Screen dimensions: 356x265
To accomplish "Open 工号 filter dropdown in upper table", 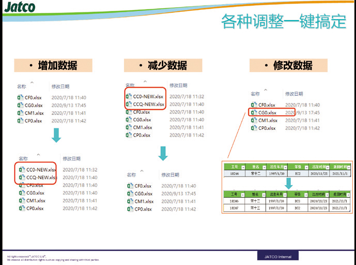I will tap(242, 167).
